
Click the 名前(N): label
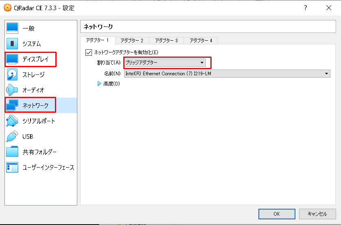pyautogui.click(x=112, y=74)
